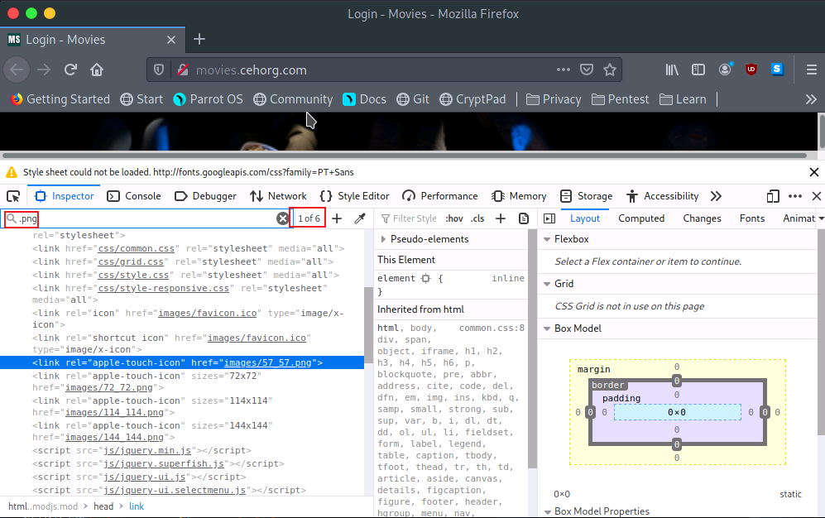The width and height of the screenshot is (825, 518).
Task: Click the create new node plus icon
Action: [x=337, y=218]
